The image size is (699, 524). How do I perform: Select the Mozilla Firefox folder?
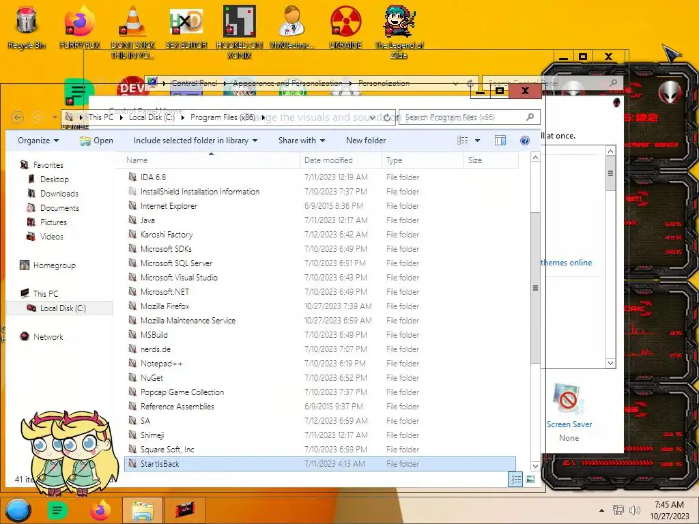[x=320, y=306]
